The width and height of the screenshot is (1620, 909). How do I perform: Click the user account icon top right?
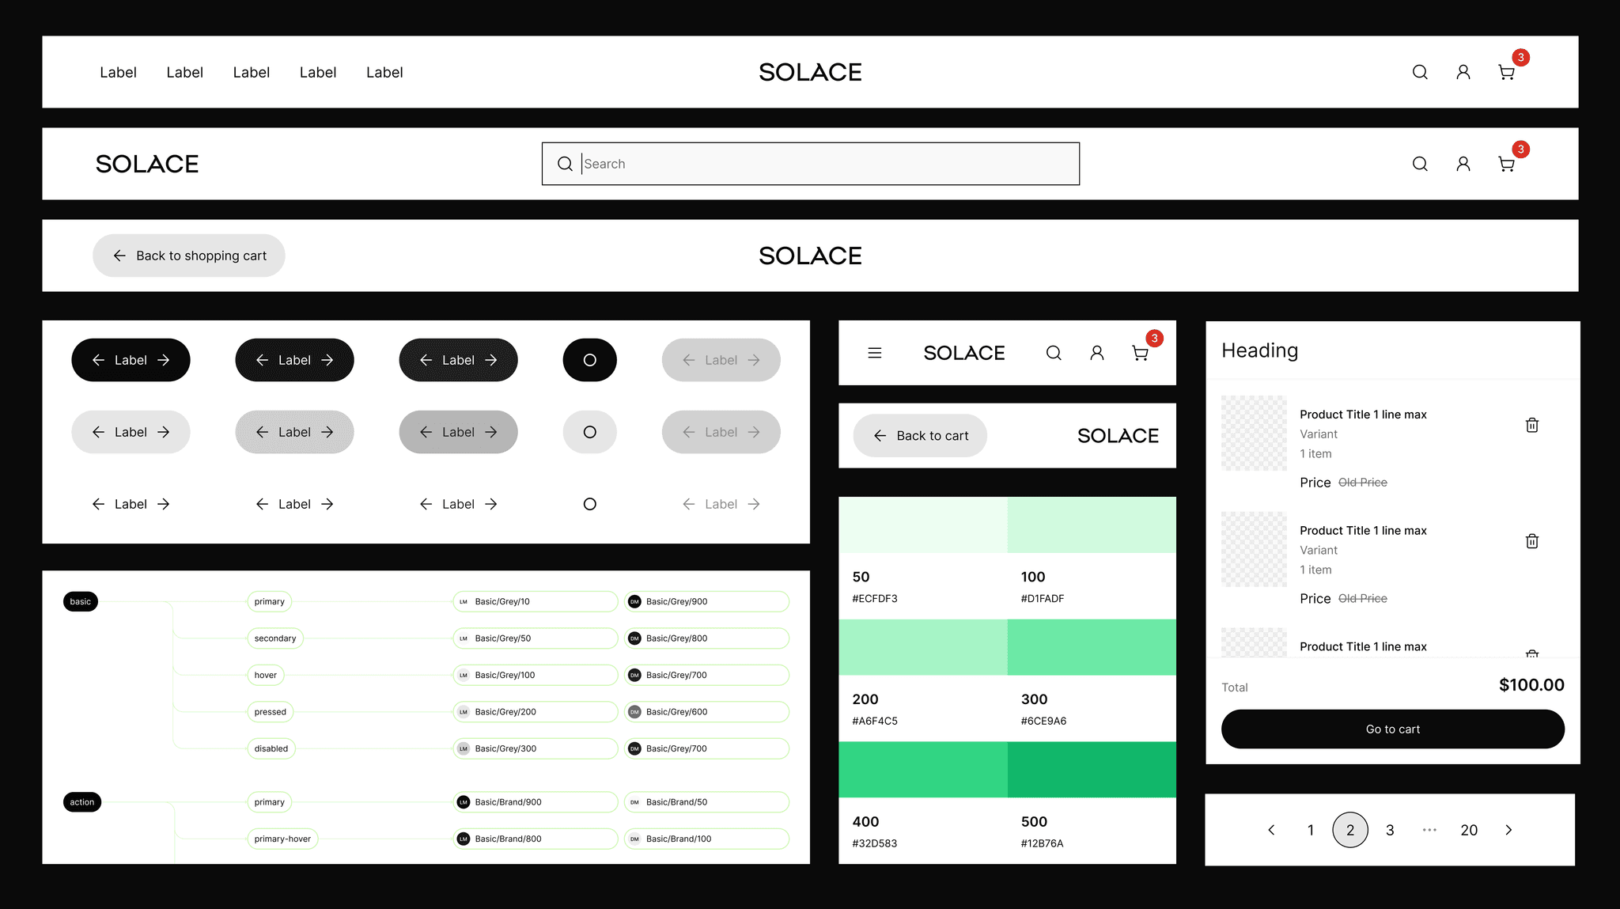(1463, 72)
